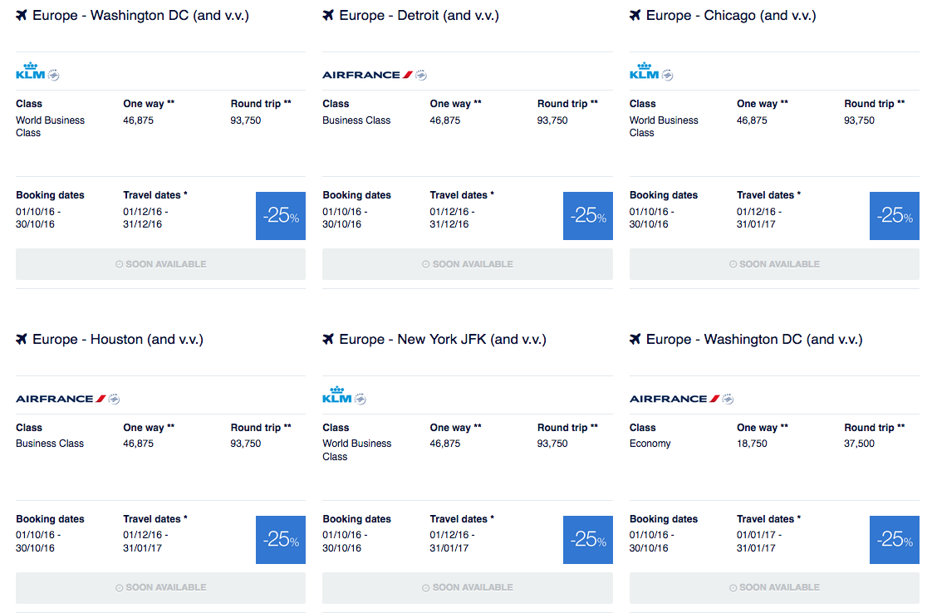The width and height of the screenshot is (932, 613).
Task: Click the KLM logo in the New York JFK card
Action: point(337,395)
